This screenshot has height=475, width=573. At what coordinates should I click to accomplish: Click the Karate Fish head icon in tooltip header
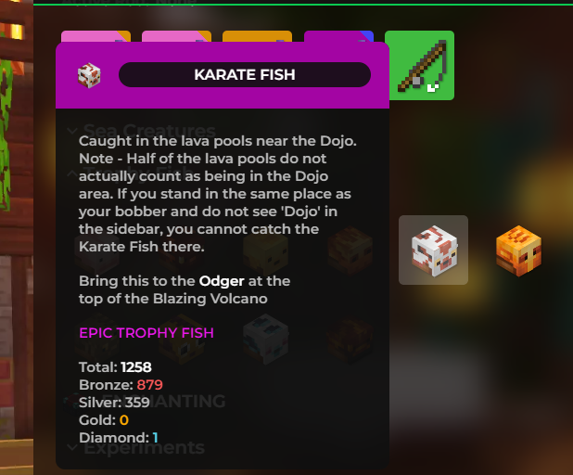tap(89, 75)
